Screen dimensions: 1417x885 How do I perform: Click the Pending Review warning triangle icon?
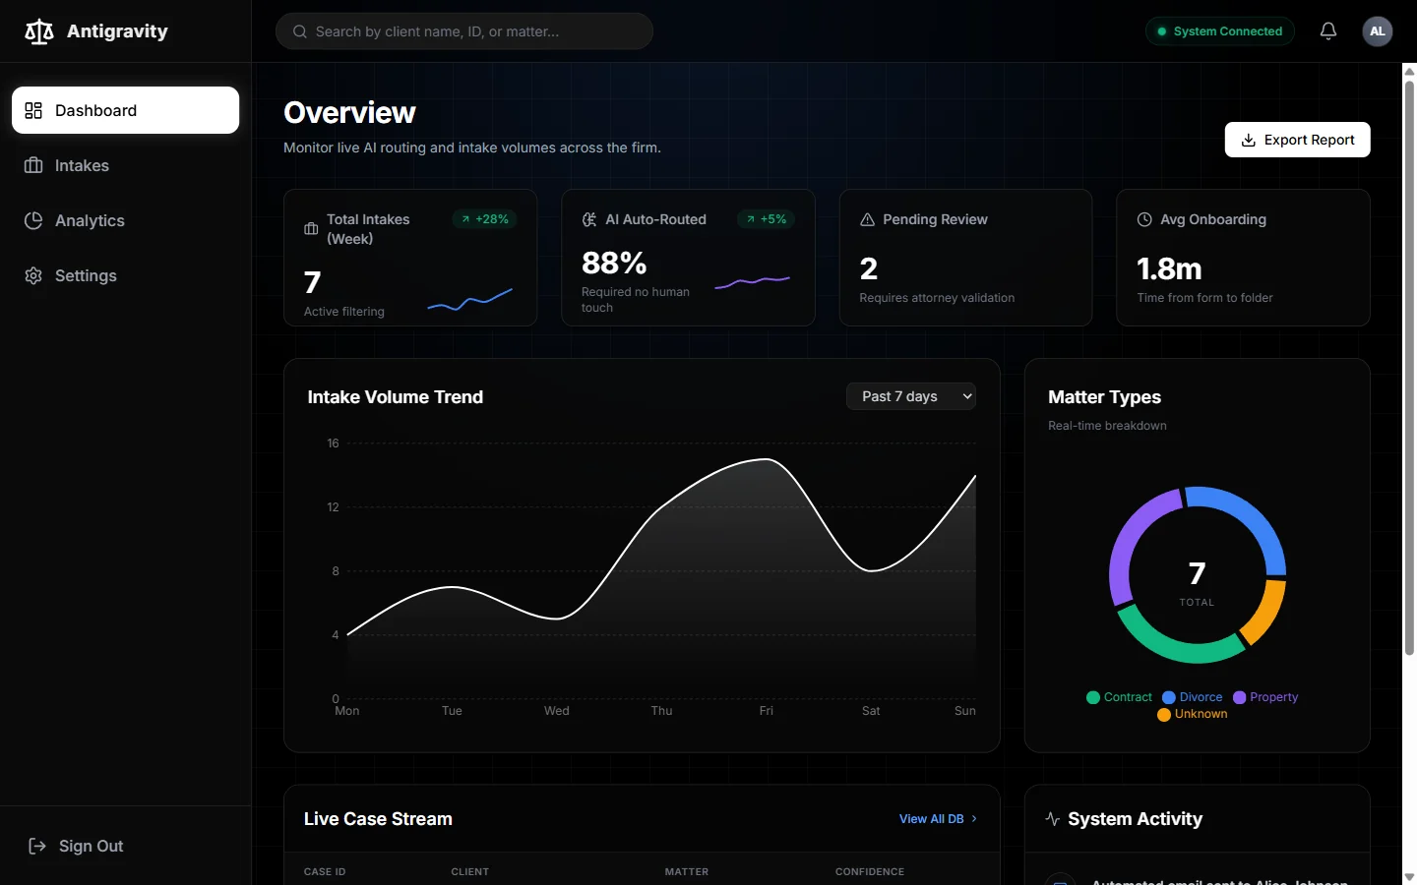(x=867, y=219)
